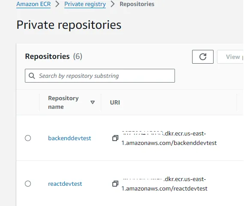244x206 pixels.
Task: Sort by Repository name arrow
Action: point(93,102)
